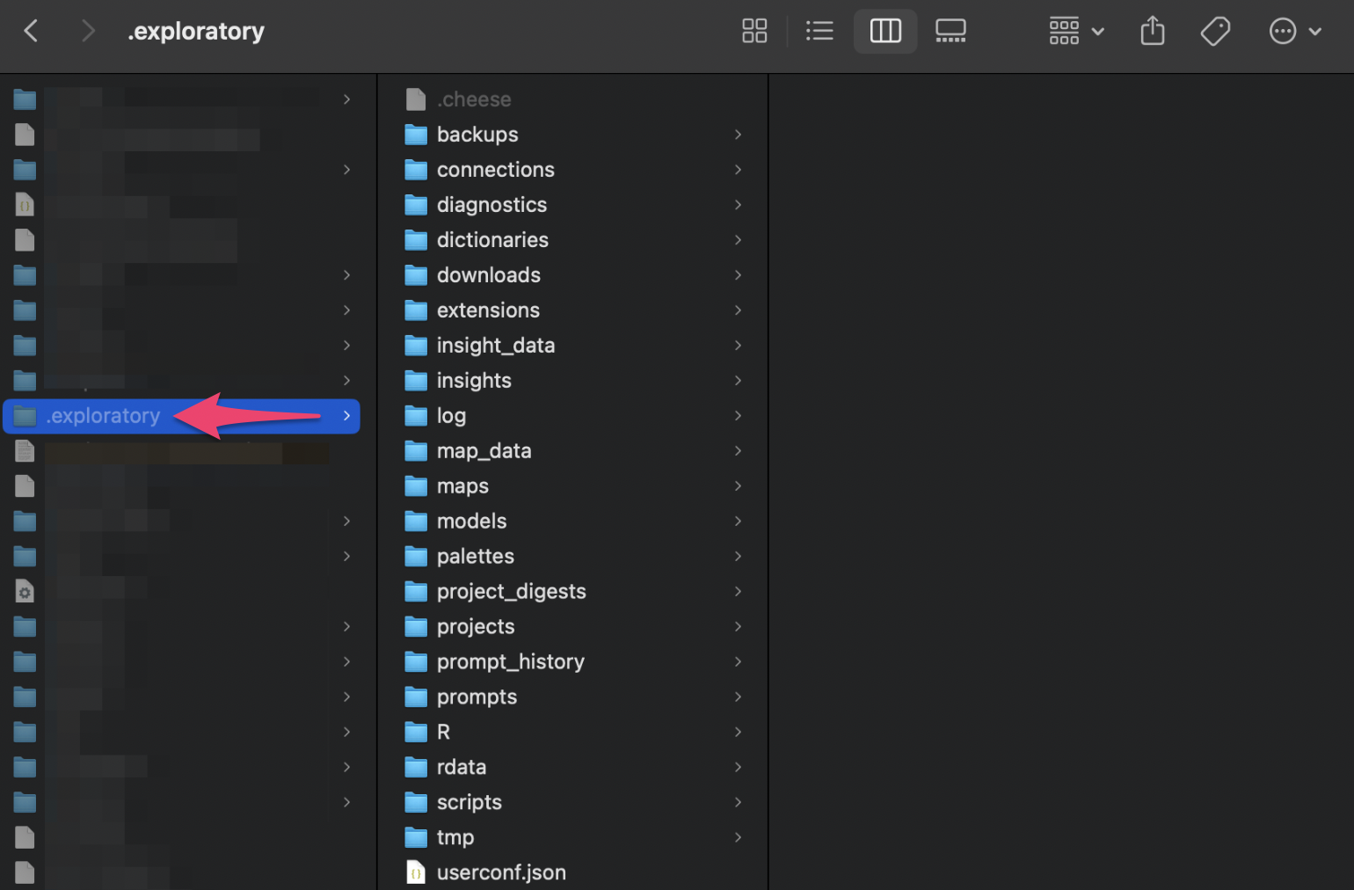Viewport: 1354px width, 890px height.
Task: Open the group-by options dropdown
Action: tap(1077, 32)
